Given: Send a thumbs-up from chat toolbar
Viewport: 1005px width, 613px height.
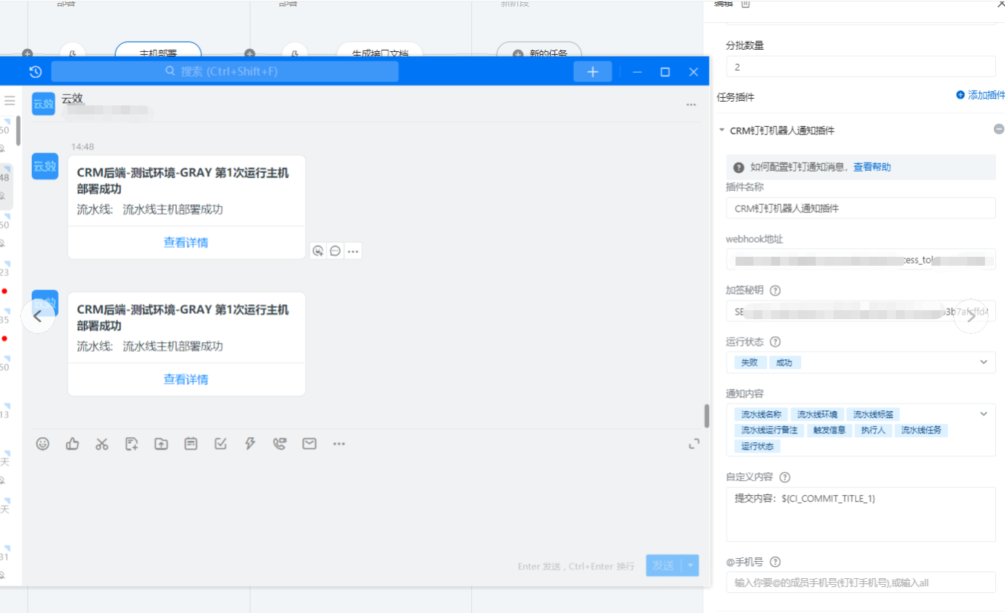Looking at the screenshot, I should coord(72,444).
